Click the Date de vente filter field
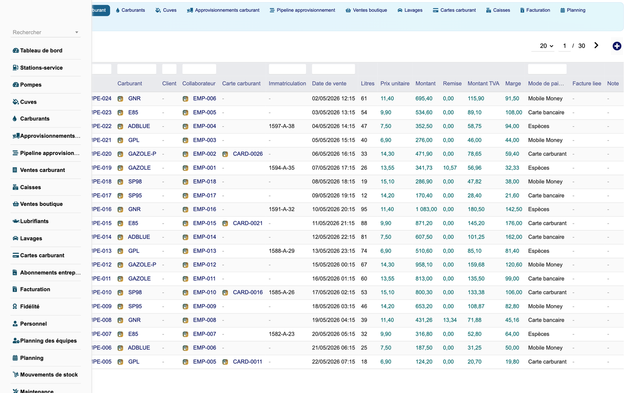This screenshot has width=629, height=393. tap(333, 69)
